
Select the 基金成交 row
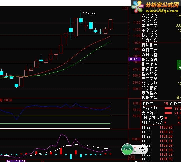[161, 30]
